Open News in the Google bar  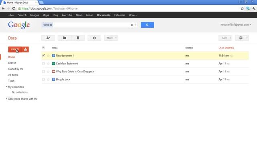[79, 15]
